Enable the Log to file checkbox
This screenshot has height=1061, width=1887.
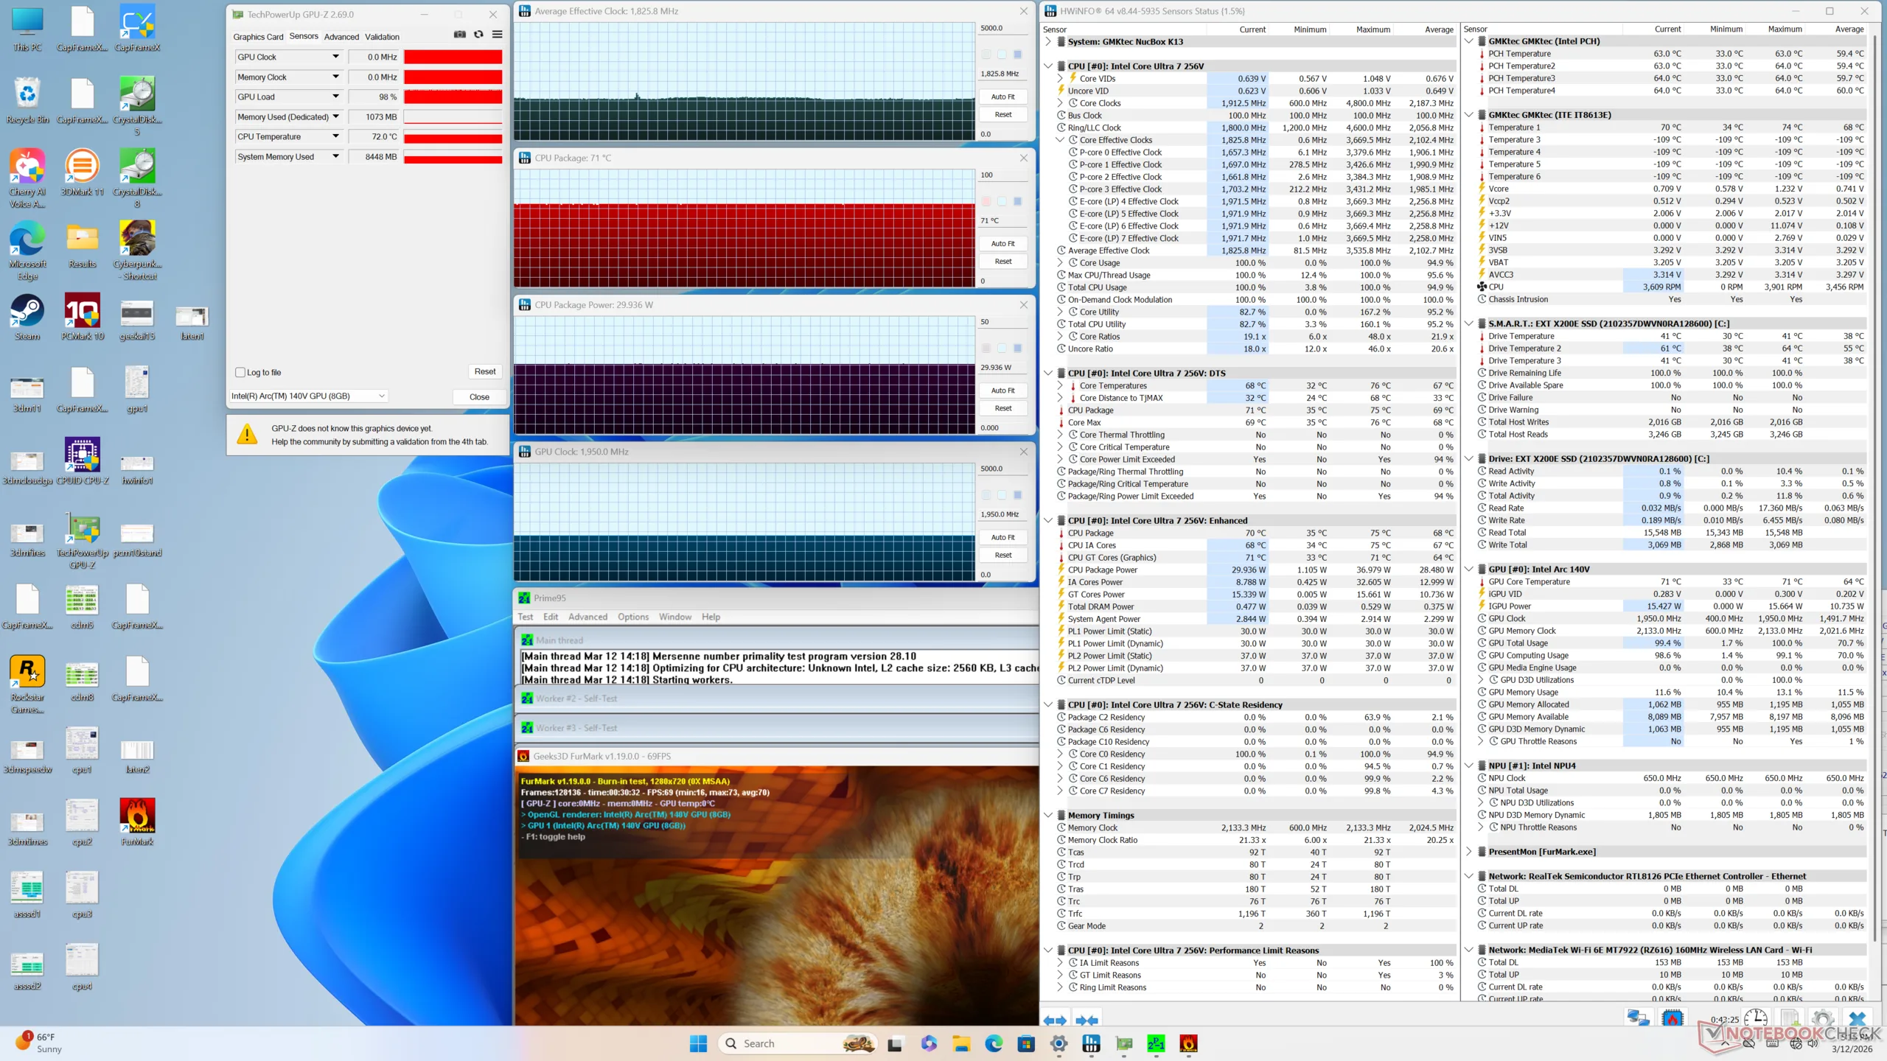tap(240, 372)
